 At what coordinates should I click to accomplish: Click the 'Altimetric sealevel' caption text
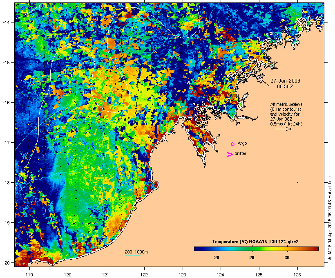coord(287,104)
